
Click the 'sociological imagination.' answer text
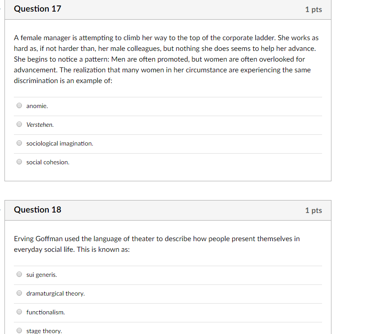60,144
